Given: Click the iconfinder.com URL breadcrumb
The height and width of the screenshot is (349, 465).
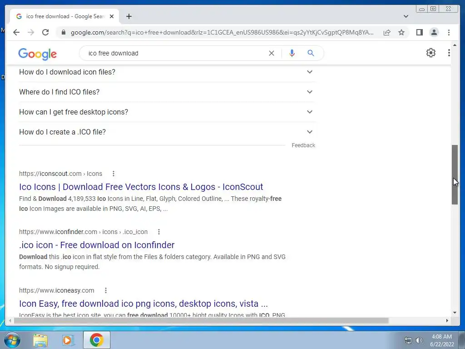Looking at the screenshot, I should [x=83, y=232].
